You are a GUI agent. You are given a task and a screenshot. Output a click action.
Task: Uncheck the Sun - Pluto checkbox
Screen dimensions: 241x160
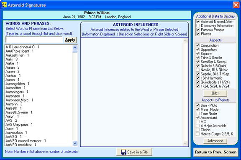click(197, 105)
